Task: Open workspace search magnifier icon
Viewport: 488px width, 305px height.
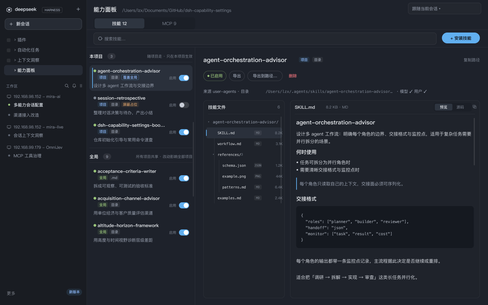Action: [67, 86]
